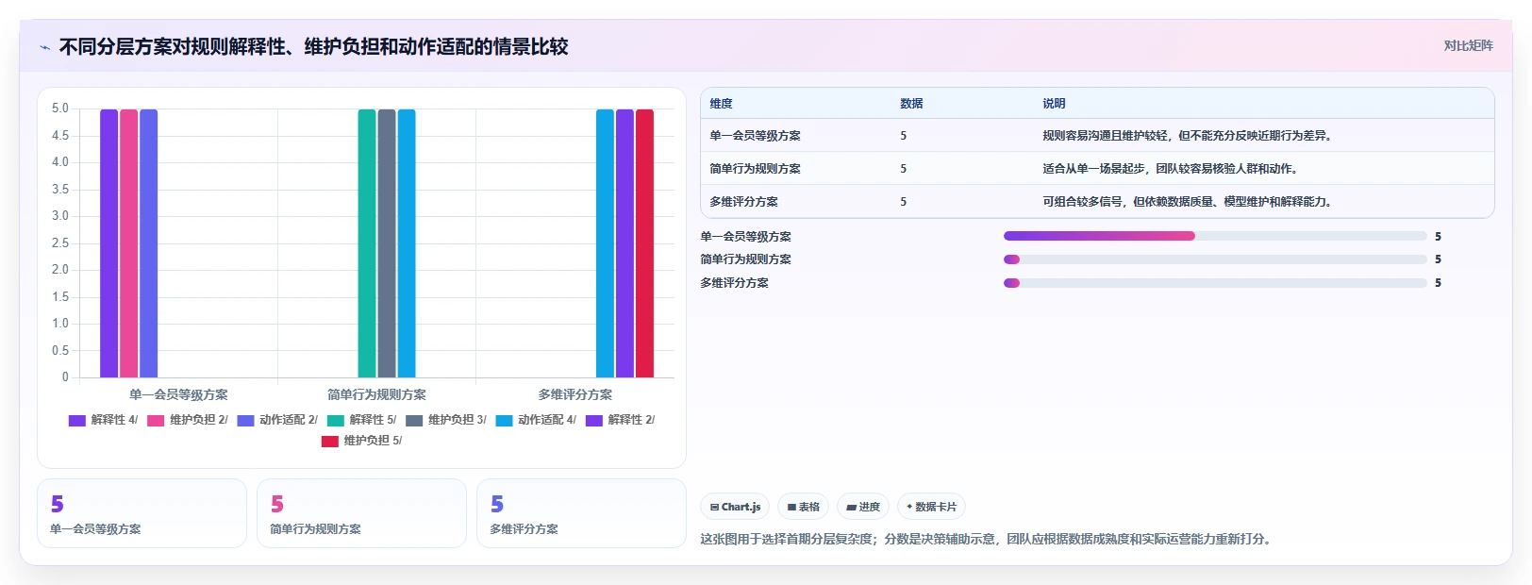1532x585 pixels.
Task: Toggle the 动作适配 4/ legend entry
Action: 536,420
